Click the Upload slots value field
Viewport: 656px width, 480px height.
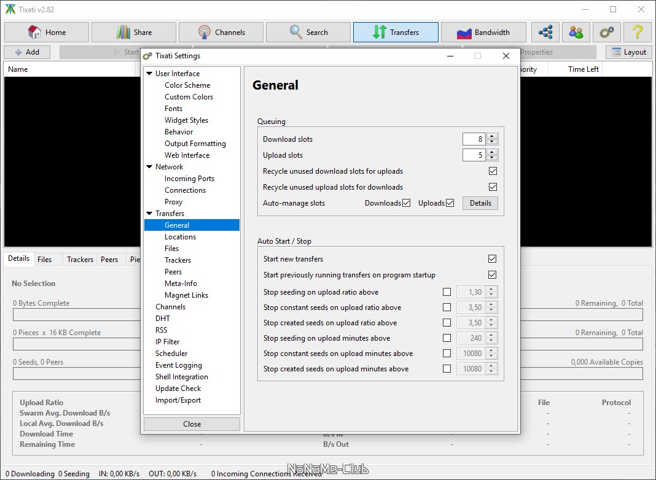point(474,155)
